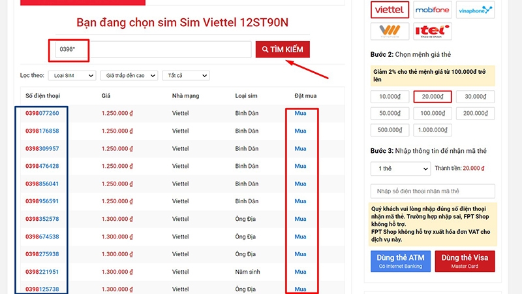Open phone number 0398176858
This screenshot has height=294, width=522.
pyautogui.click(x=42, y=131)
